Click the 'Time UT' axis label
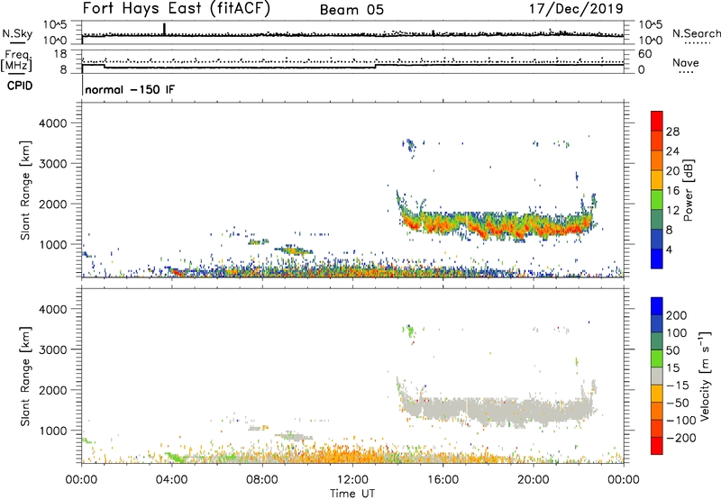721x499 pixels. 352,494
